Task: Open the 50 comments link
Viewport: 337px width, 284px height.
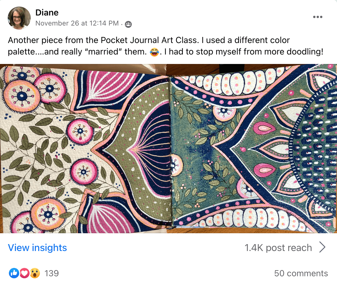Action: point(301,273)
